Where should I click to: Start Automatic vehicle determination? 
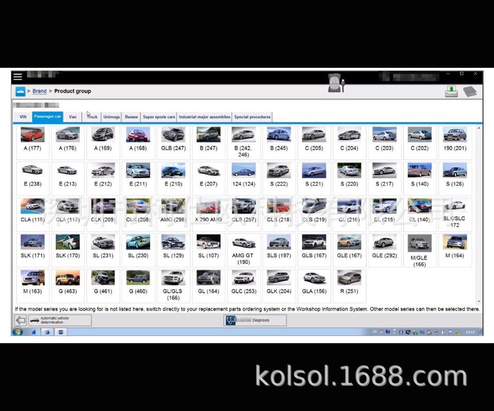60,320
